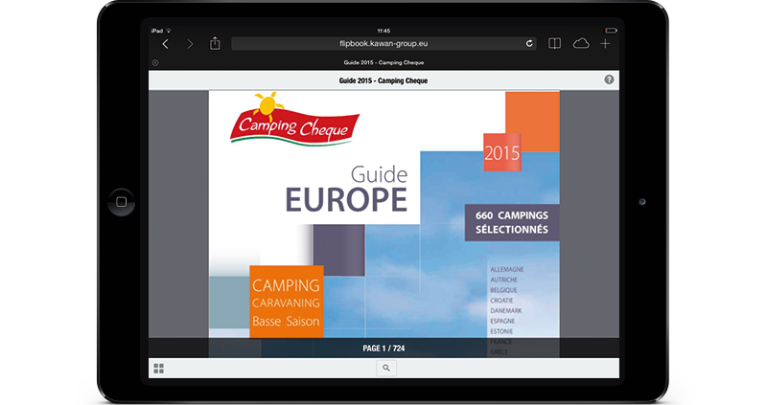This screenshot has width=767, height=405.
Task: Go back with the Safari back arrow
Action: pos(165,44)
